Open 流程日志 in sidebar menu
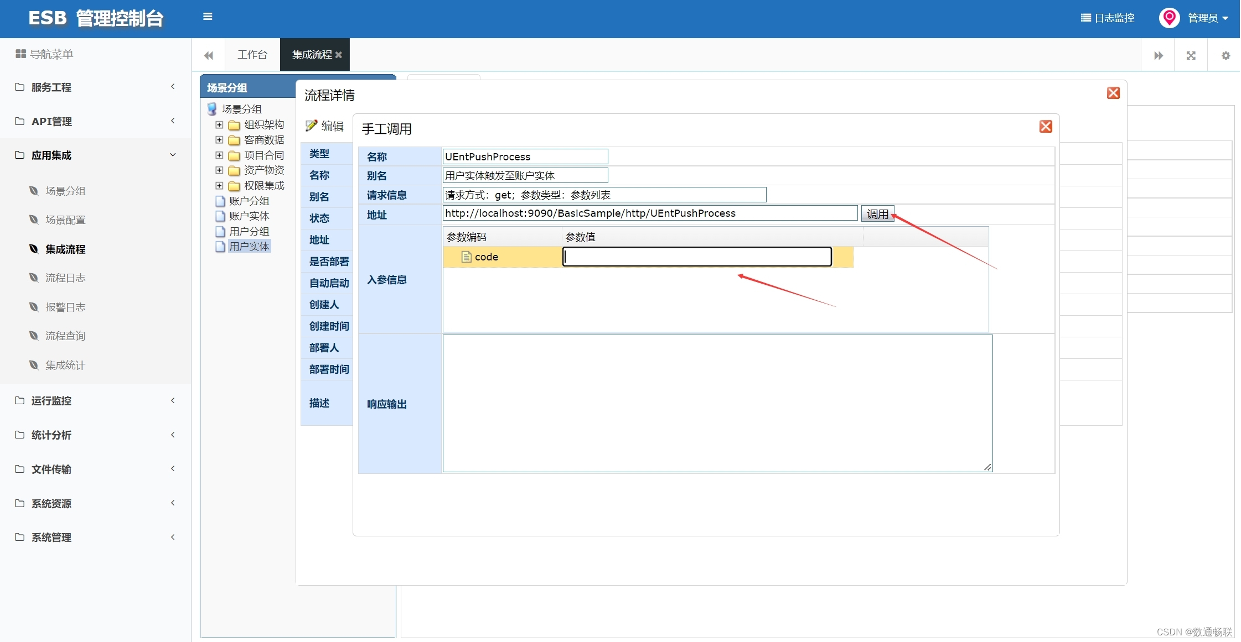This screenshot has width=1241, height=642. 65,278
